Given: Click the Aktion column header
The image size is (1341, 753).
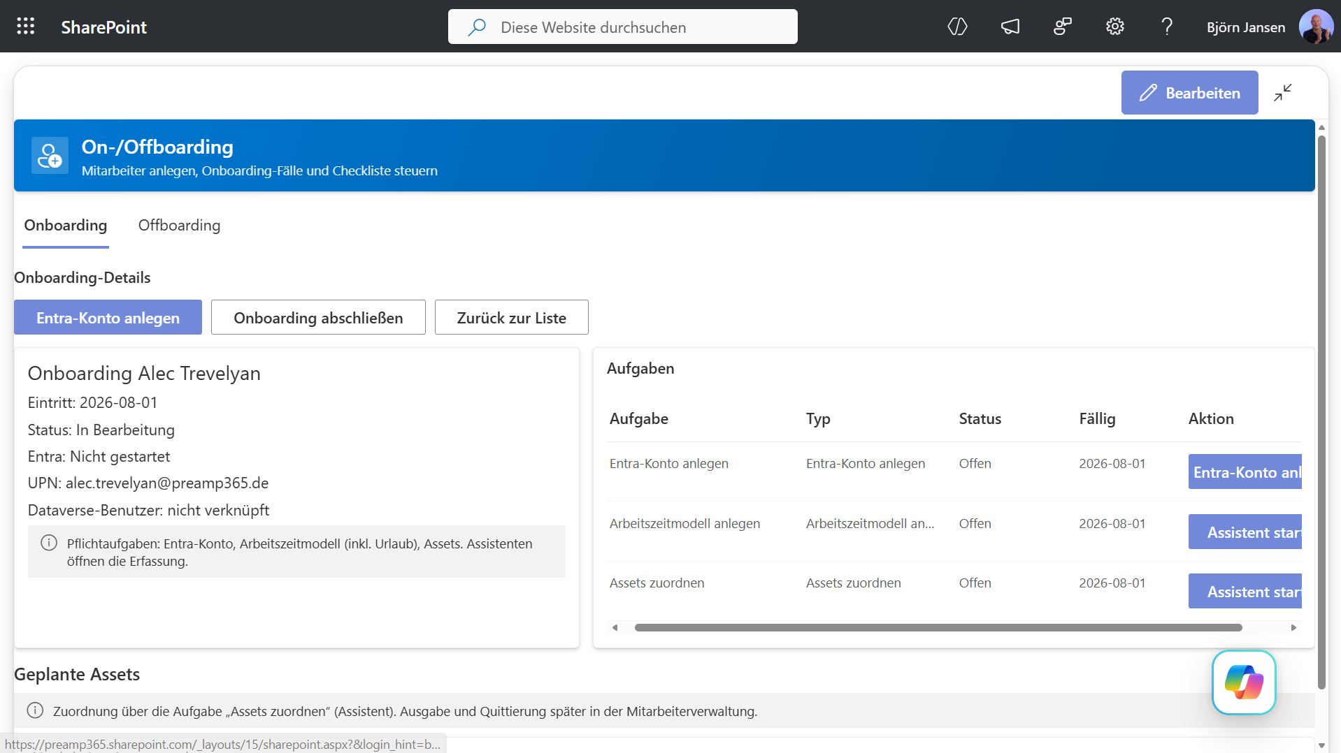Looking at the screenshot, I should click(x=1210, y=419).
